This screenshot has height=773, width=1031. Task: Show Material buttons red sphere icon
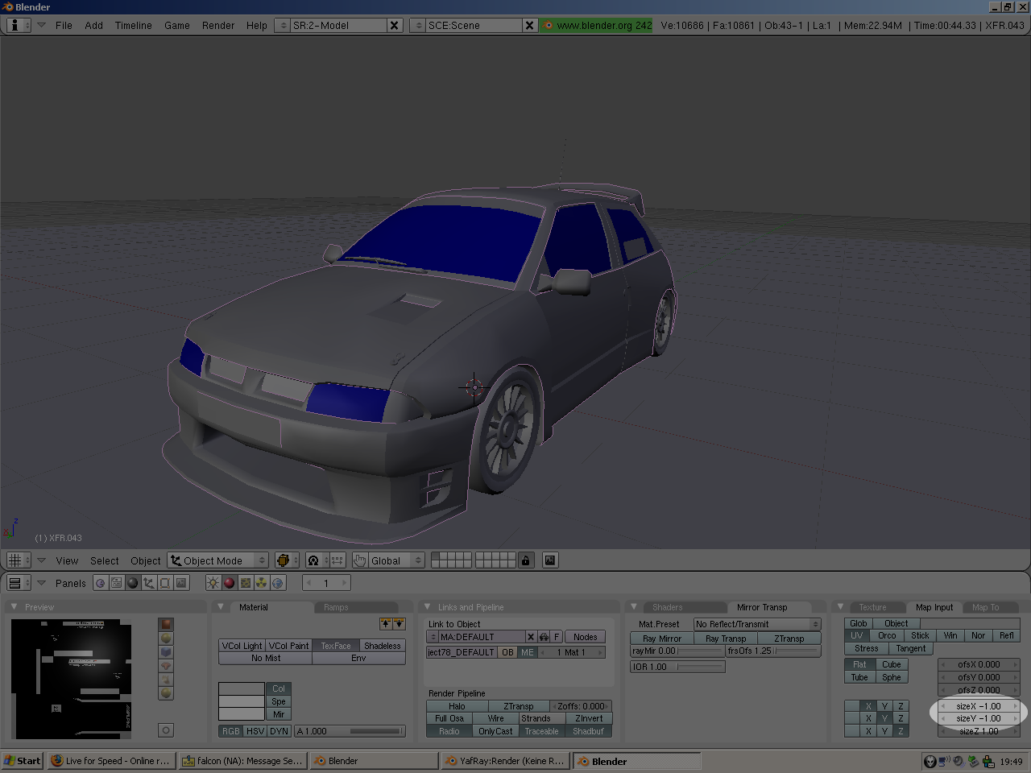(x=230, y=583)
